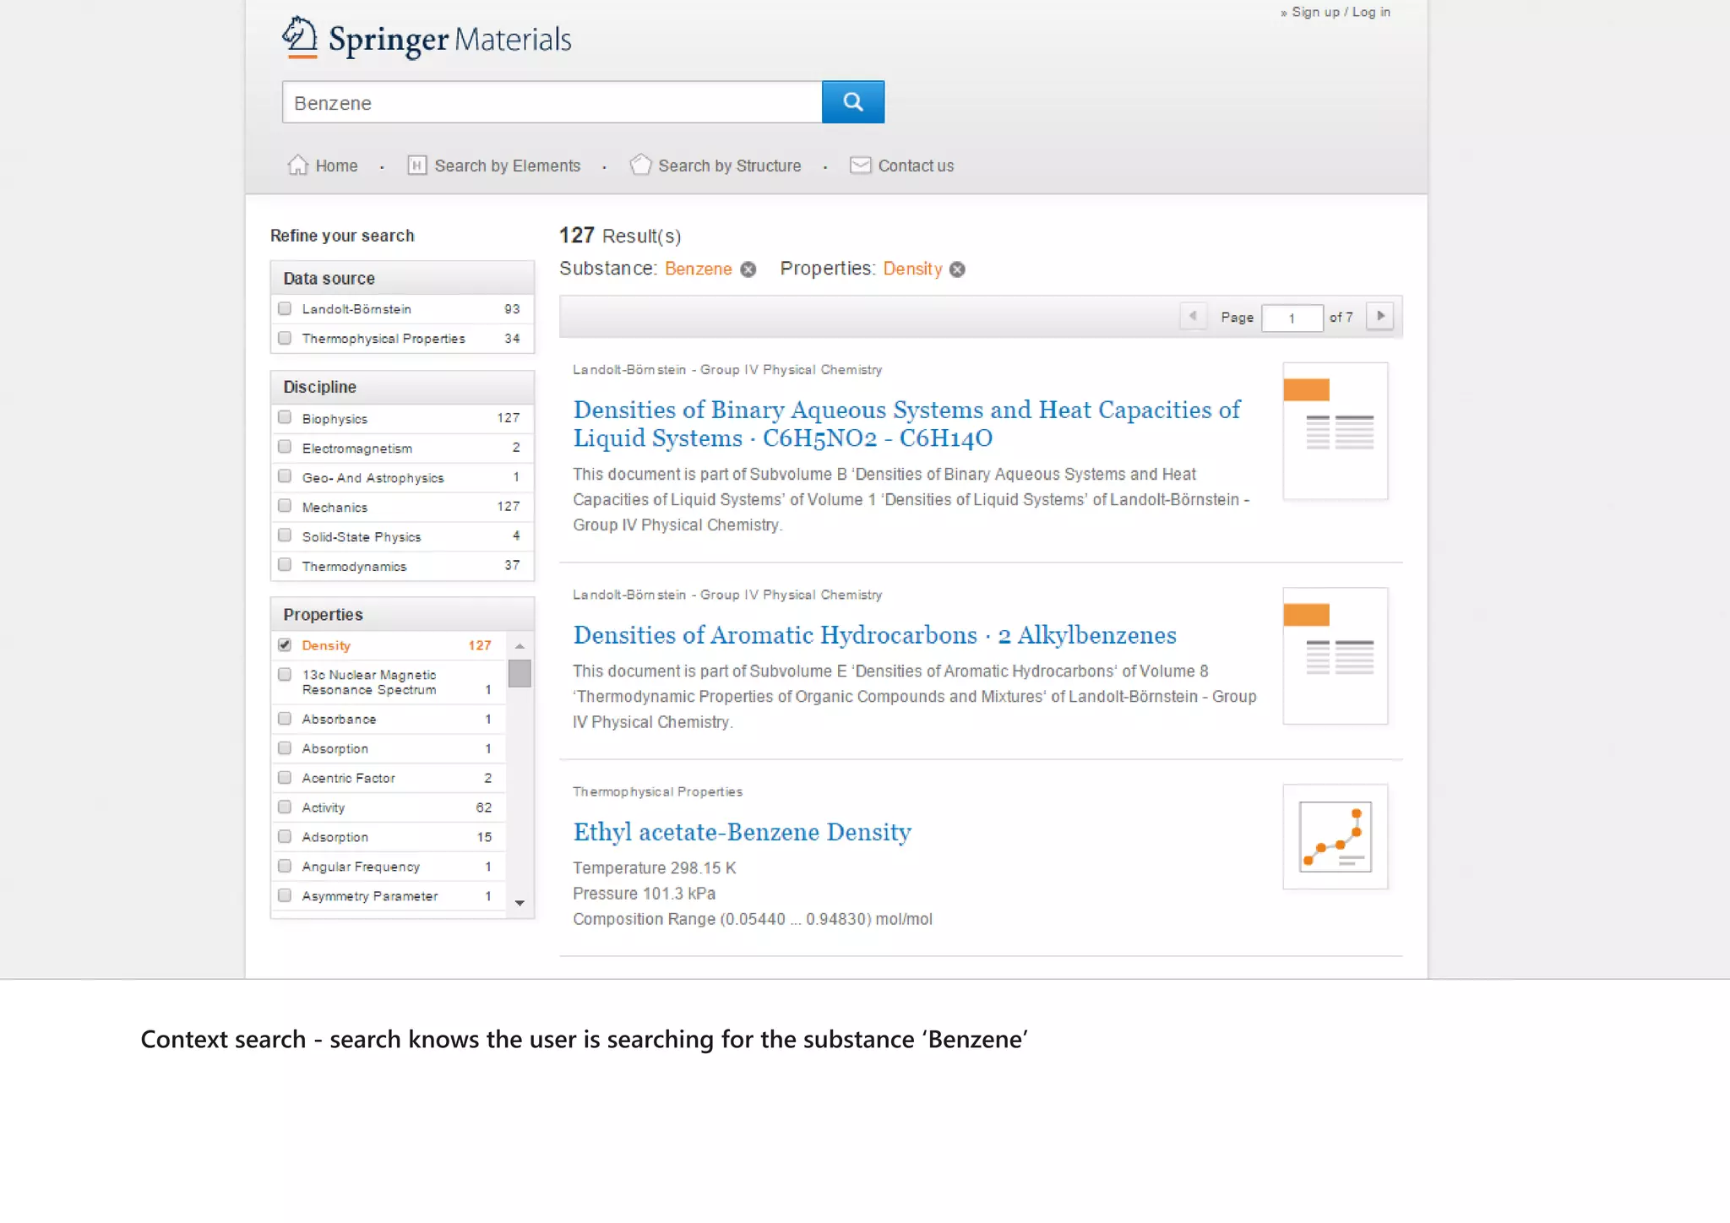
Task: Click the Sign up / Log in link
Action: [x=1340, y=12]
